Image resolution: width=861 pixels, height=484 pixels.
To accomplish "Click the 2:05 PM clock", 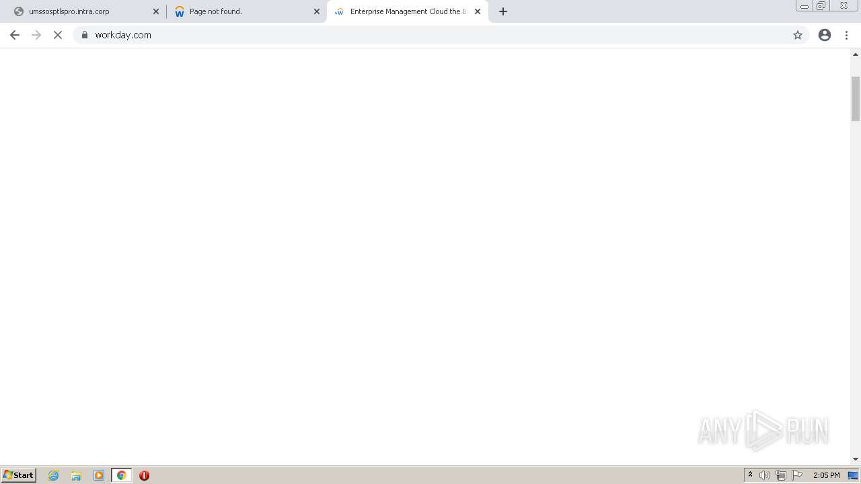I will 826,475.
